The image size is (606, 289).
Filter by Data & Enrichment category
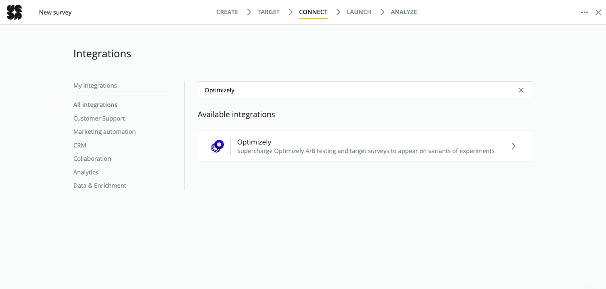(x=100, y=186)
